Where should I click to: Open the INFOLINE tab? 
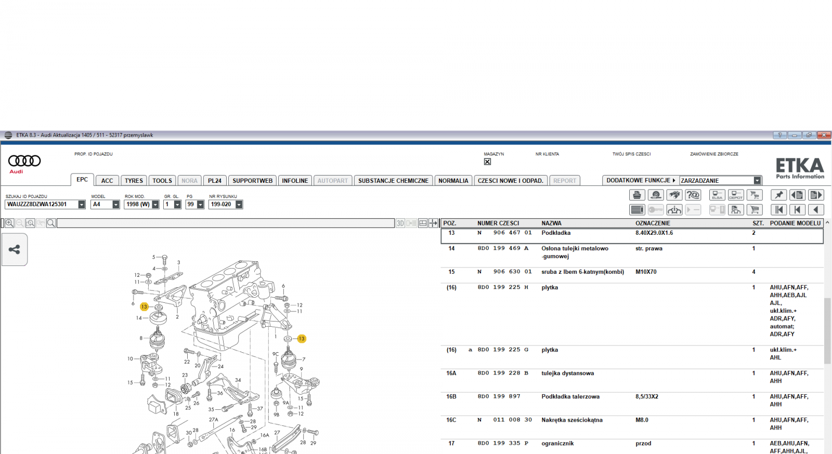coord(295,181)
